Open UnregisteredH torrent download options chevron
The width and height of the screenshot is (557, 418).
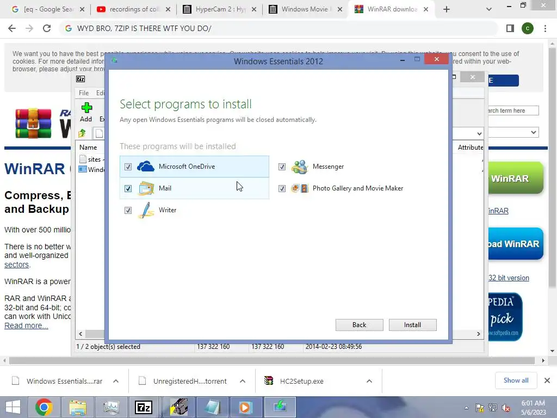[243, 381]
